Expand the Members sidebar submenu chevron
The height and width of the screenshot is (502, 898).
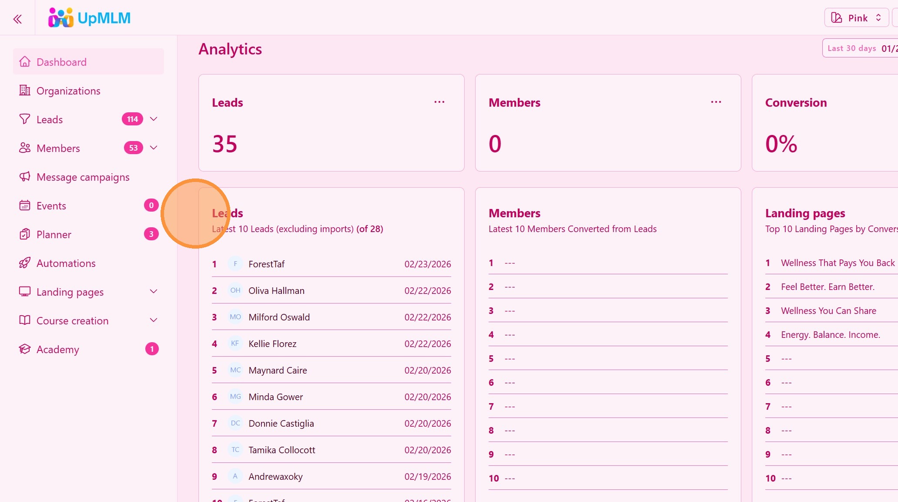154,148
